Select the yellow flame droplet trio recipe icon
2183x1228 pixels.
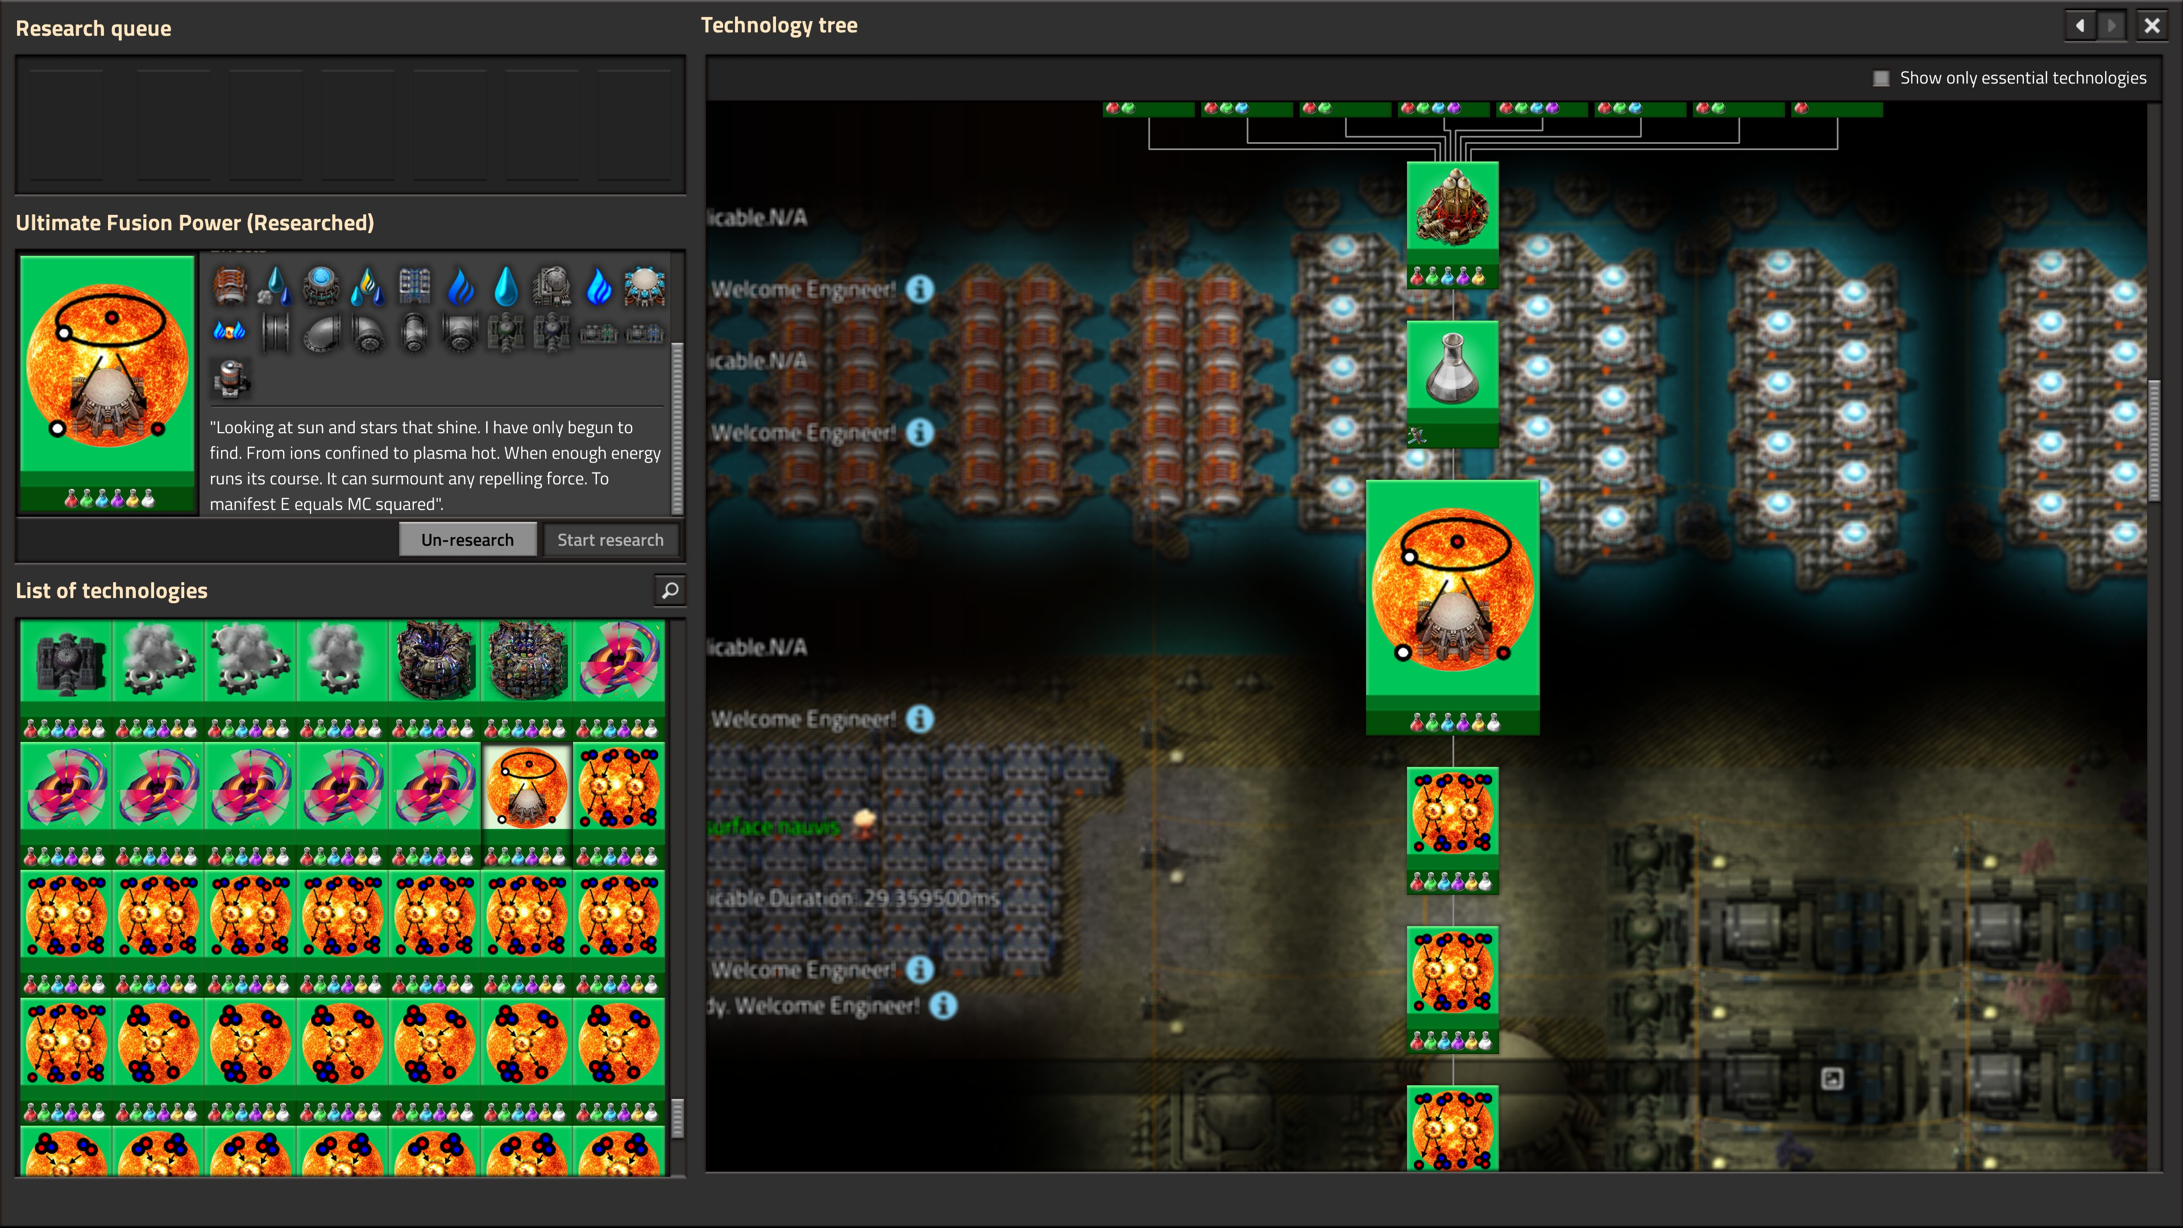pos(368,287)
